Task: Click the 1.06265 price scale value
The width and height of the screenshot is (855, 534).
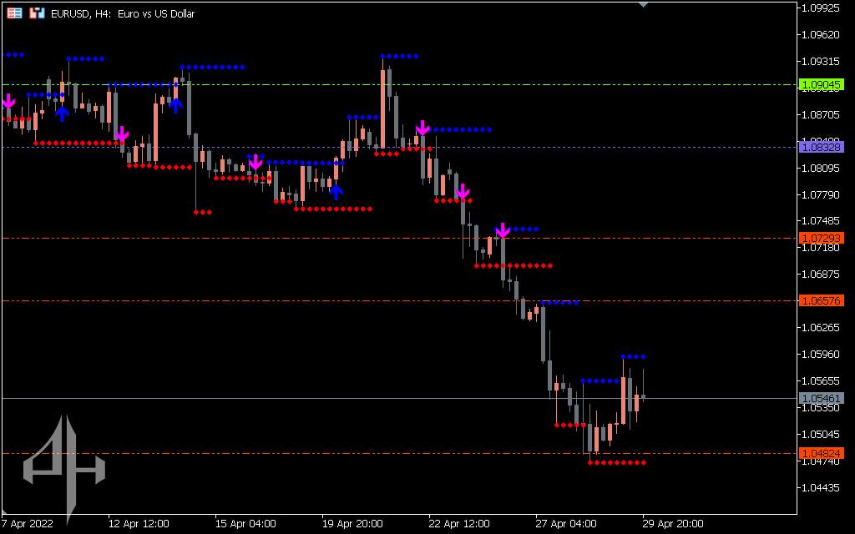Action: pos(820,327)
